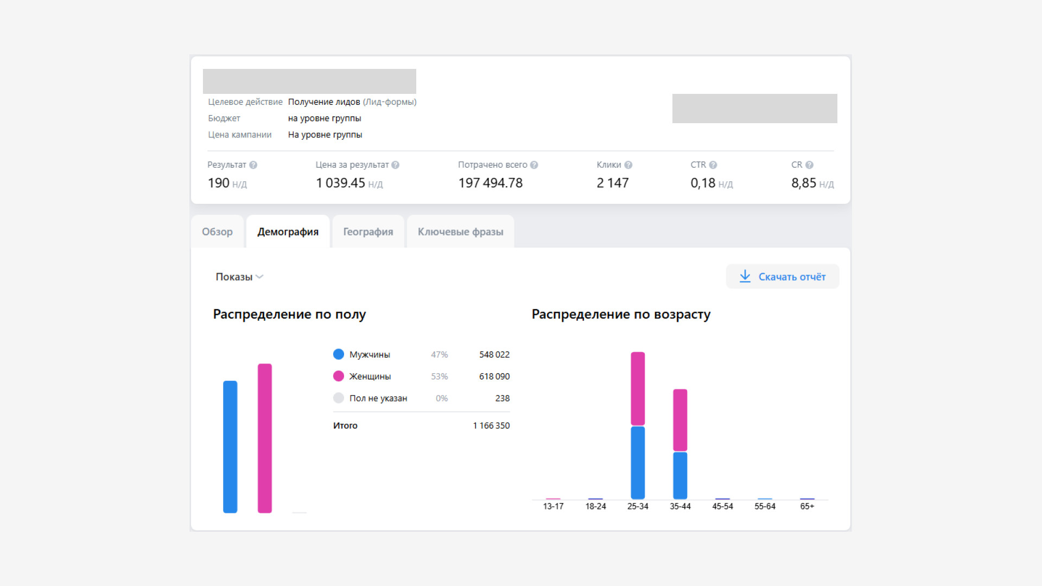Toggle the grey Пол не указан dot
The image size is (1042, 586).
click(339, 398)
